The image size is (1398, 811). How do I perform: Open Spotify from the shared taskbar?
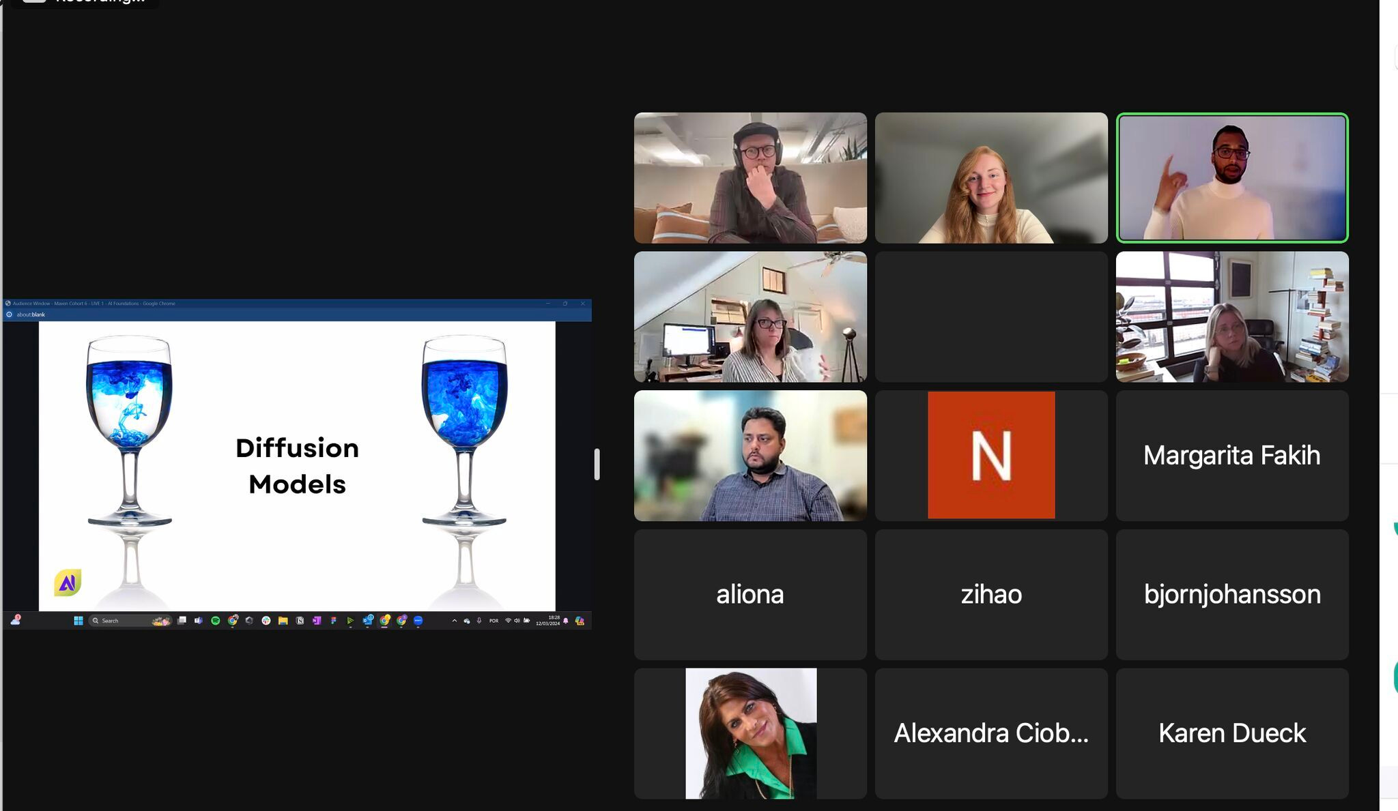tap(215, 621)
